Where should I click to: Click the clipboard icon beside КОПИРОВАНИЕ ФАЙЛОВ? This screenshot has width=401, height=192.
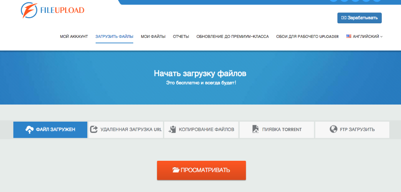click(x=172, y=130)
